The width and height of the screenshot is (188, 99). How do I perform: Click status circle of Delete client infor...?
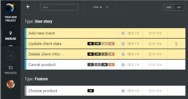[123, 54]
